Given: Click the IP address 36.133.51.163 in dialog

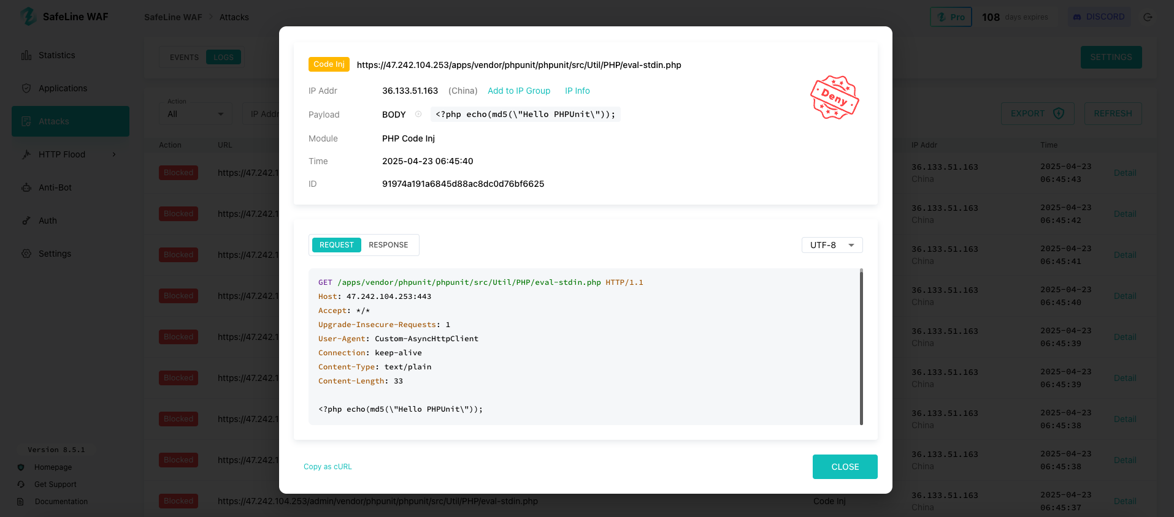Looking at the screenshot, I should (410, 91).
